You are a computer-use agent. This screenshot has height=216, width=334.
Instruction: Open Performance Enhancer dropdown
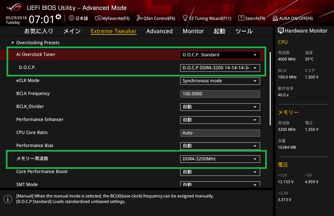pyautogui.click(x=220, y=120)
